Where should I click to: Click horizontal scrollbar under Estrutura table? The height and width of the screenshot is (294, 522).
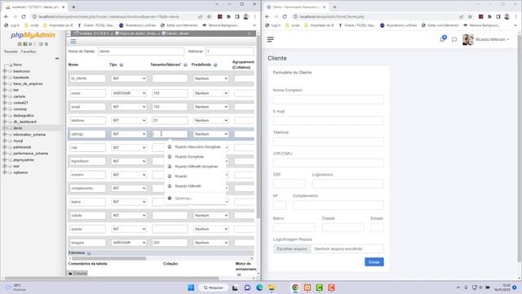pyautogui.click(x=108, y=258)
